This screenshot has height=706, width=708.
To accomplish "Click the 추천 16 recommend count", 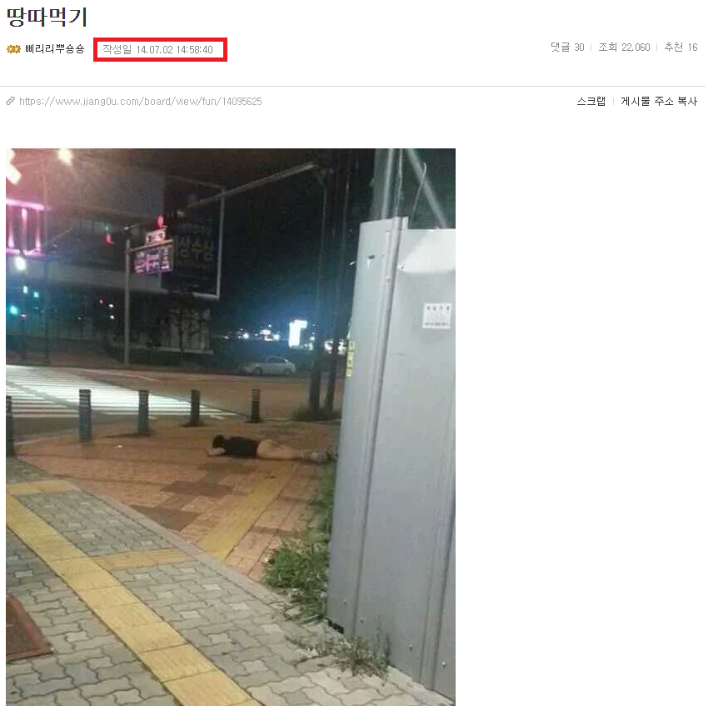I will coord(681,47).
